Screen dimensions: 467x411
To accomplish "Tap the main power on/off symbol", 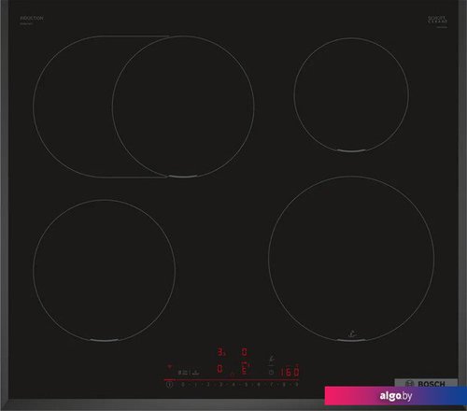I will coord(169,385).
